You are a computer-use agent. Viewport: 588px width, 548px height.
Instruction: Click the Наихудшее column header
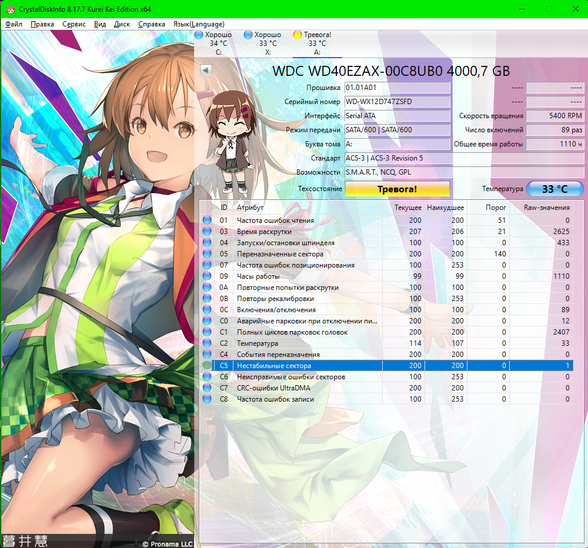pos(445,208)
